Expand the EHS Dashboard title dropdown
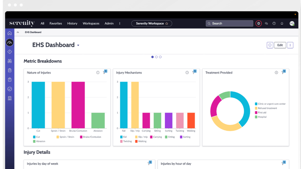This screenshot has height=169, width=301. tap(78, 45)
